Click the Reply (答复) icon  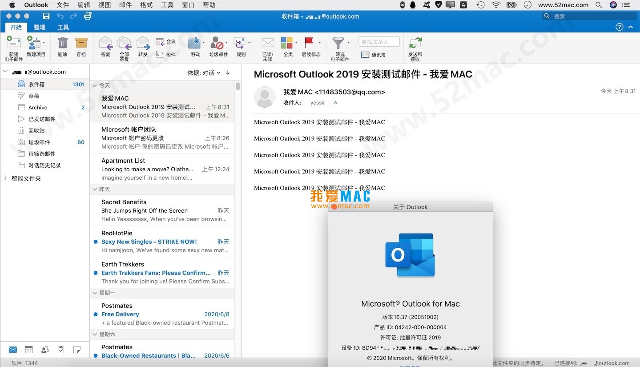(105, 43)
